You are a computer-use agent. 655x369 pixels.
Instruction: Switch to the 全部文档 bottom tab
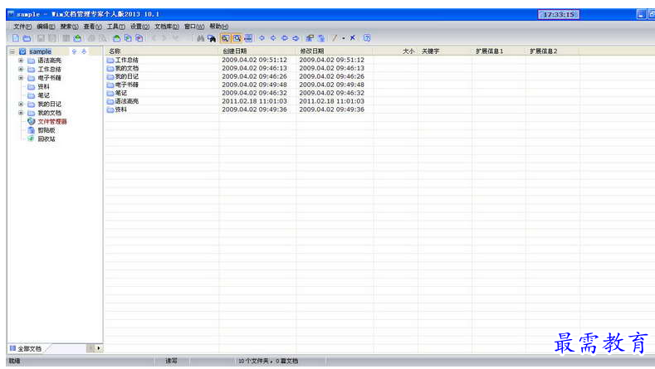tap(26, 348)
